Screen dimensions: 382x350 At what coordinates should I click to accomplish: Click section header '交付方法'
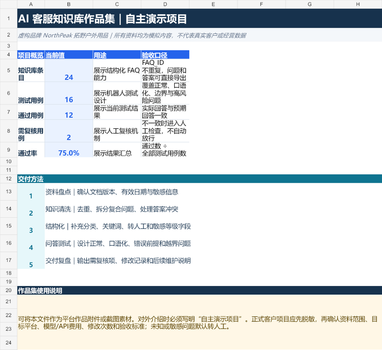pyautogui.click(x=200, y=179)
